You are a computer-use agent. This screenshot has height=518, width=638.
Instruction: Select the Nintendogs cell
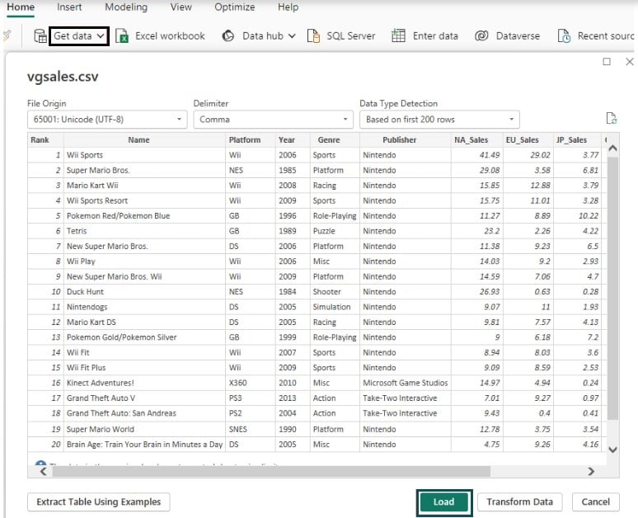pos(144,307)
